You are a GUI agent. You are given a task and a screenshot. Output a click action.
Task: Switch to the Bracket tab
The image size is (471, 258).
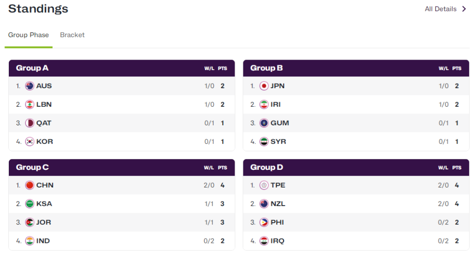point(72,35)
